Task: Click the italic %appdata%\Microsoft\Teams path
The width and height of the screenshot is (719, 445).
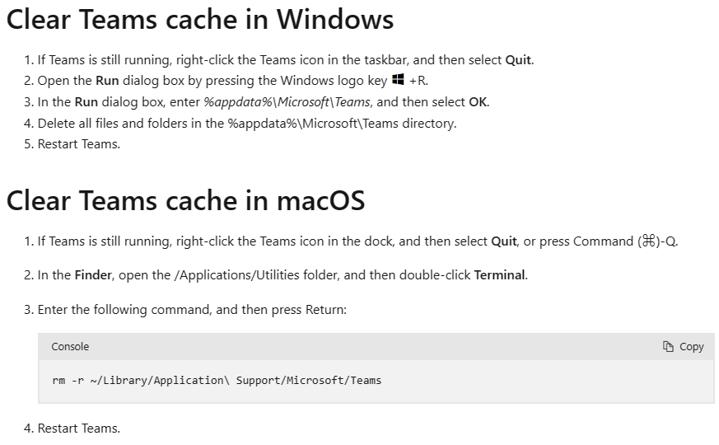Action: point(287,102)
